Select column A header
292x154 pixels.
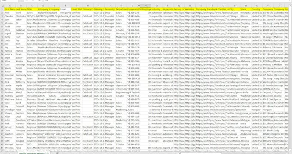(x=10, y=6)
